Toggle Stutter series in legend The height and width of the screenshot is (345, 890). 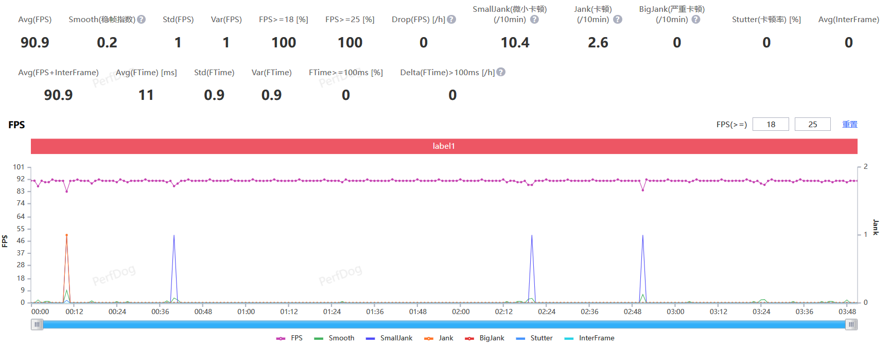click(534, 338)
